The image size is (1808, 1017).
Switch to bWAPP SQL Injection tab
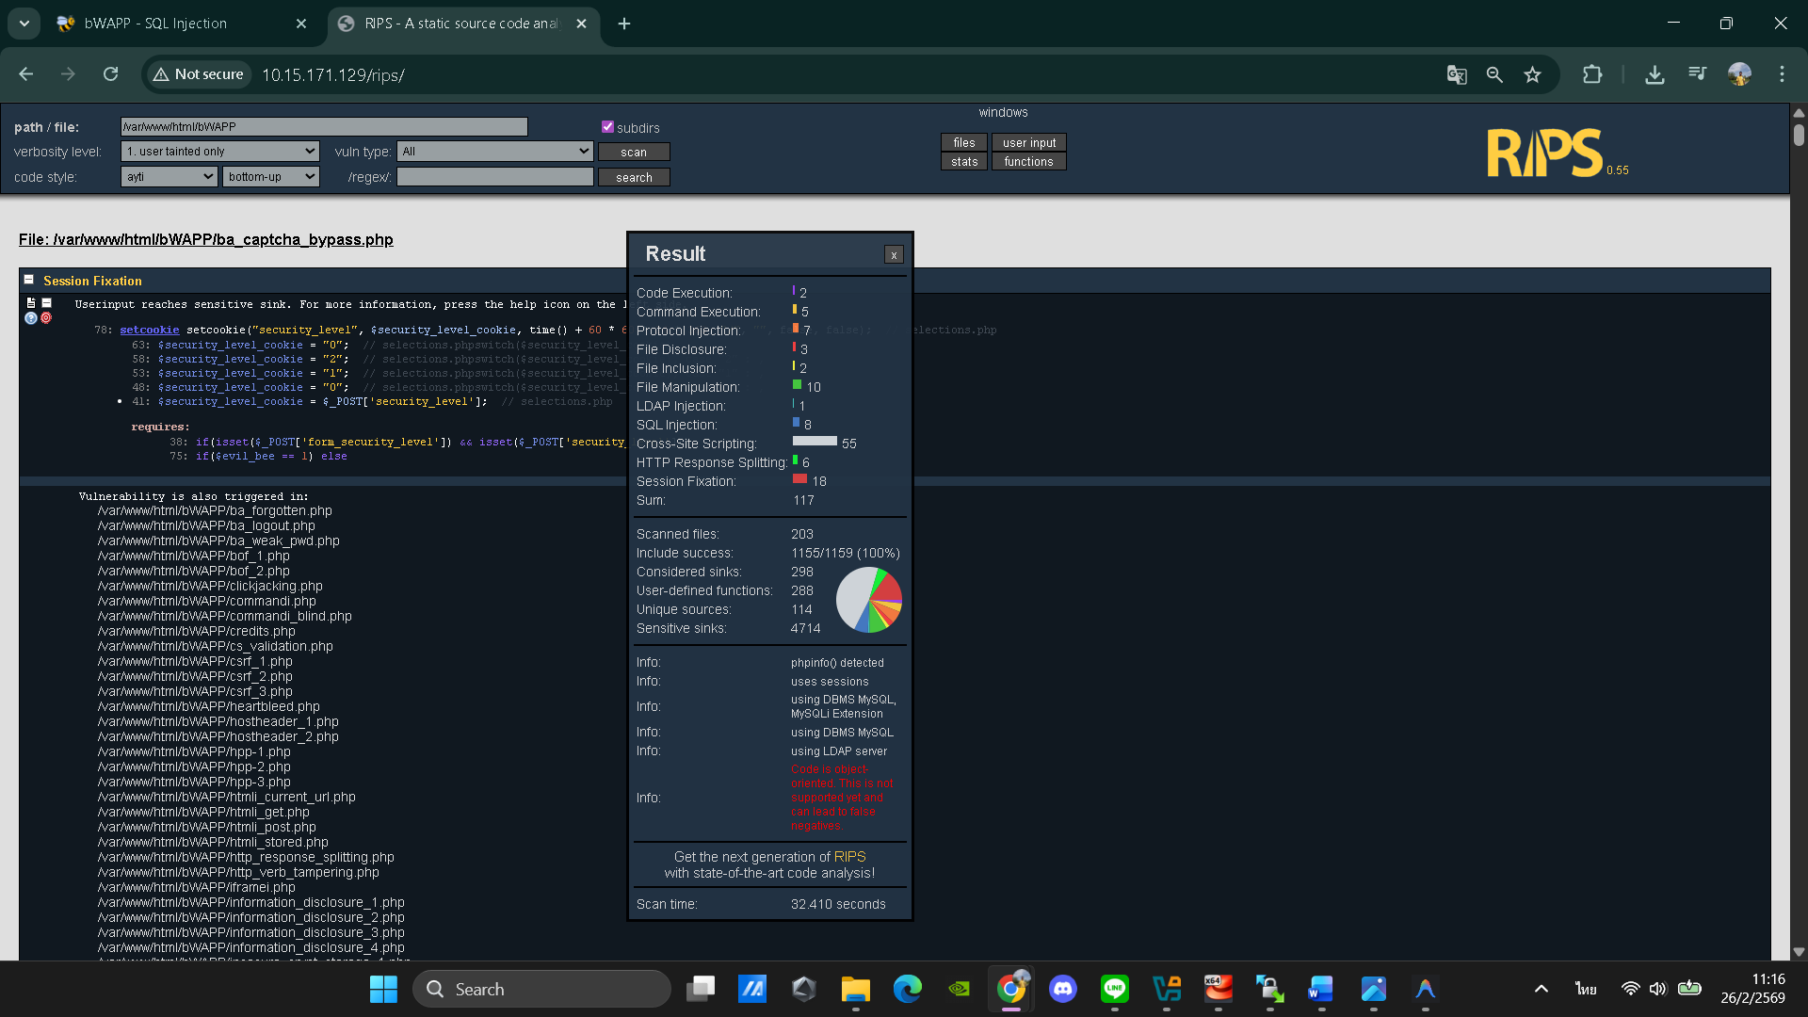pyautogui.click(x=155, y=24)
